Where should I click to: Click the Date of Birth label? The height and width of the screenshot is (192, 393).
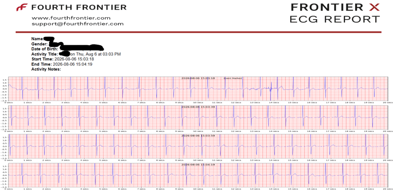[45, 49]
